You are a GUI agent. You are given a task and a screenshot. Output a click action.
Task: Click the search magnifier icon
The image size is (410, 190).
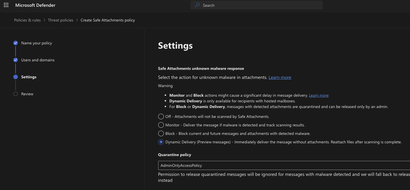[x=197, y=5]
